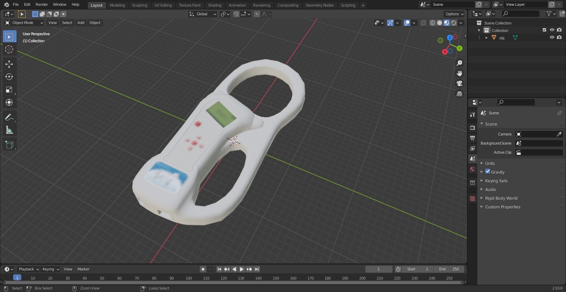Switch to the Geometry Nodes tab

(319, 5)
